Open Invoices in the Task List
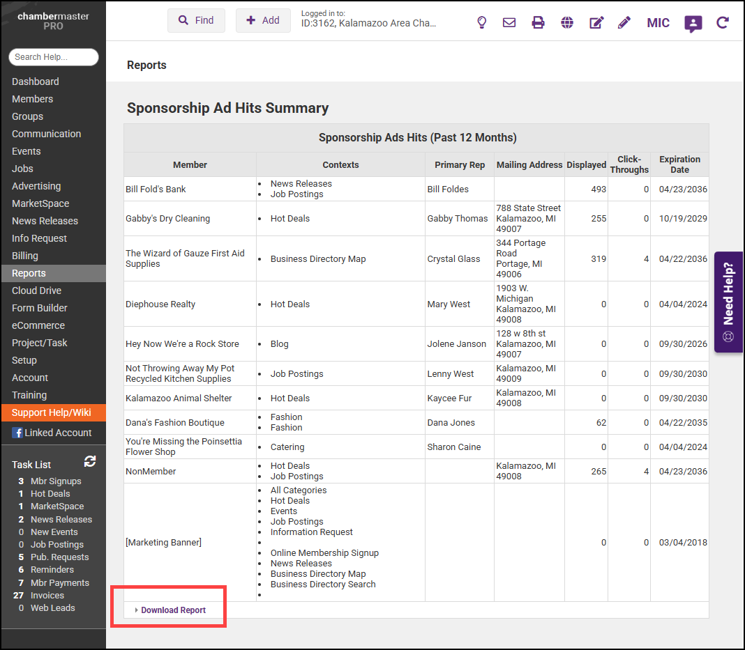Viewport: 745px width, 650px height. pos(47,596)
